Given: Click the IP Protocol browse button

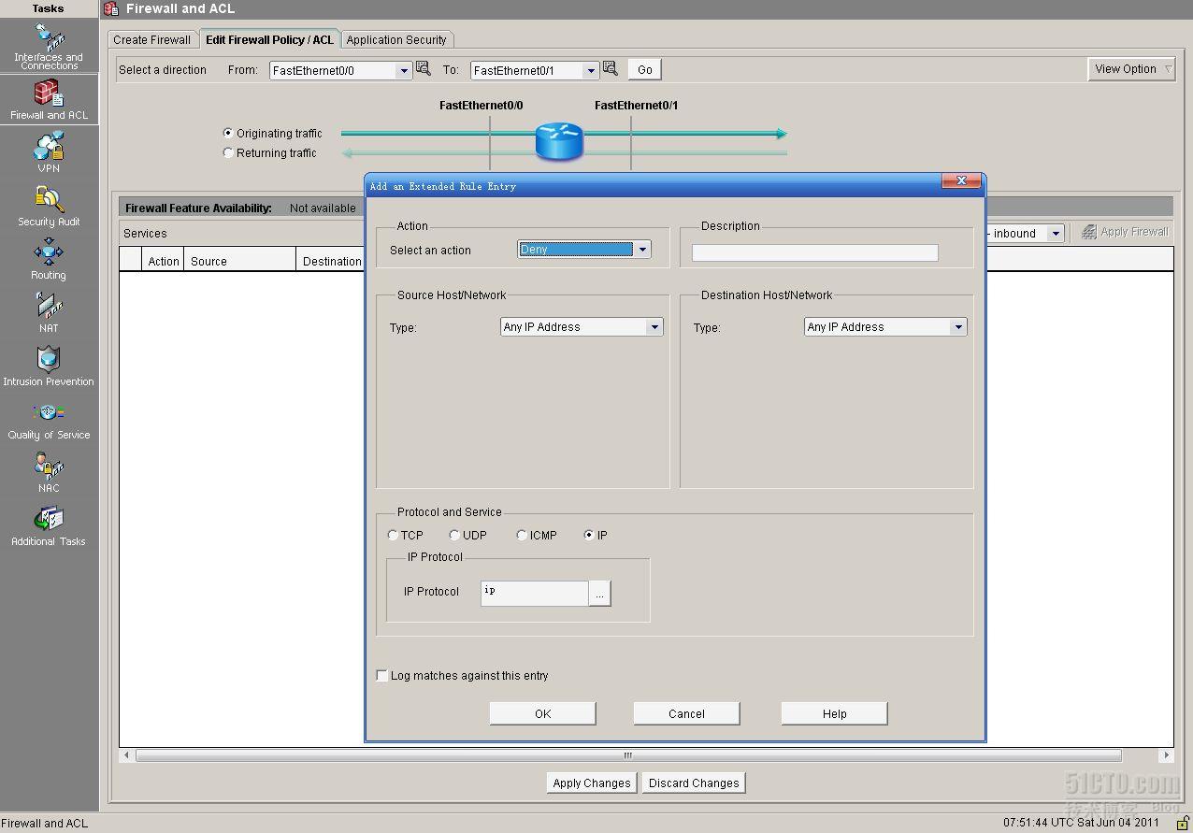Looking at the screenshot, I should click(600, 593).
